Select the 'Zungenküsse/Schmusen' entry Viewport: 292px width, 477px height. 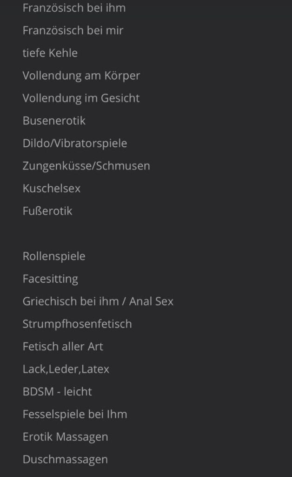tap(86, 166)
